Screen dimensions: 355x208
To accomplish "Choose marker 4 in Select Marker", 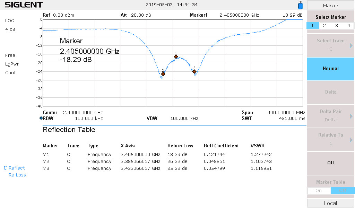I will (x=349, y=26).
